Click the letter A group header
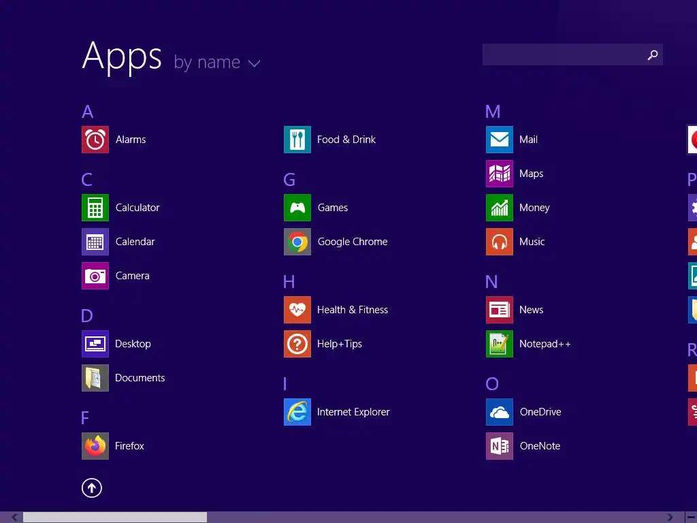The height and width of the screenshot is (523, 697). pyautogui.click(x=88, y=112)
